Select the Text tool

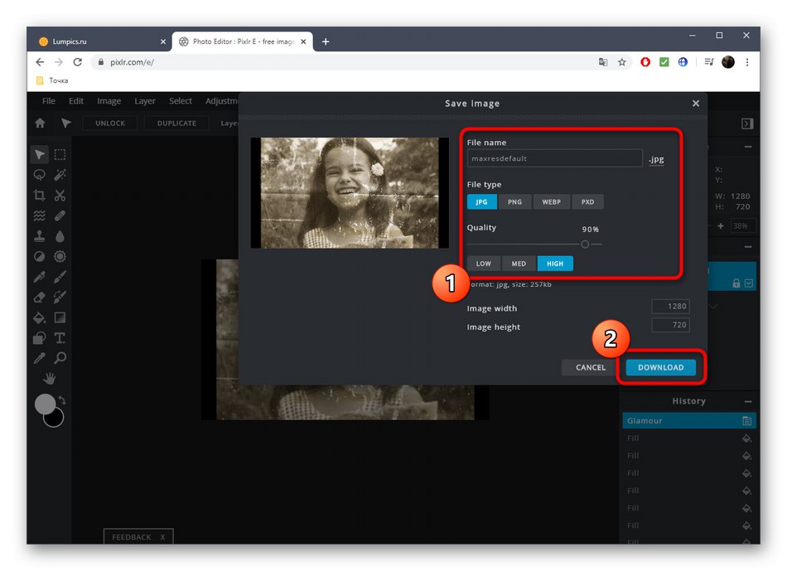coord(60,337)
